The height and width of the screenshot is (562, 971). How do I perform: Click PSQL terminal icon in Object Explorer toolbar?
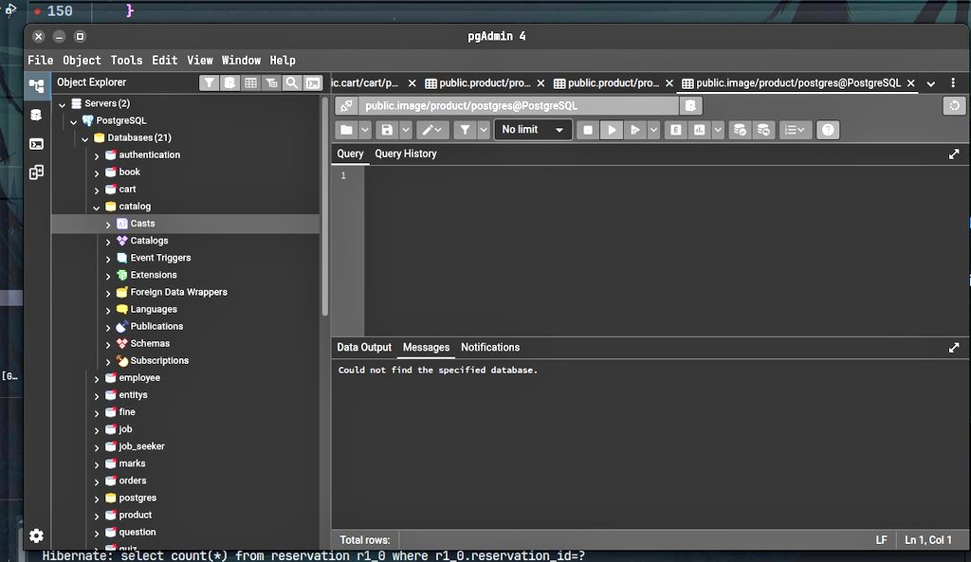point(313,82)
